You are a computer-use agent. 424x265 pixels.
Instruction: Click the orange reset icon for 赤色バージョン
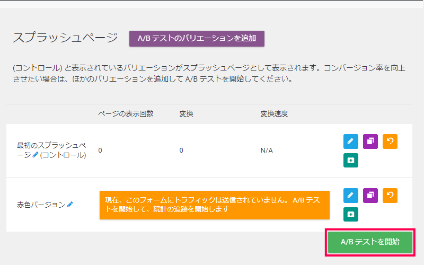click(x=390, y=196)
